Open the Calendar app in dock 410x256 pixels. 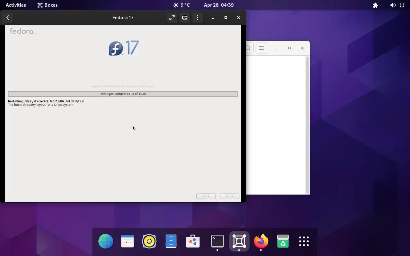pyautogui.click(x=127, y=241)
